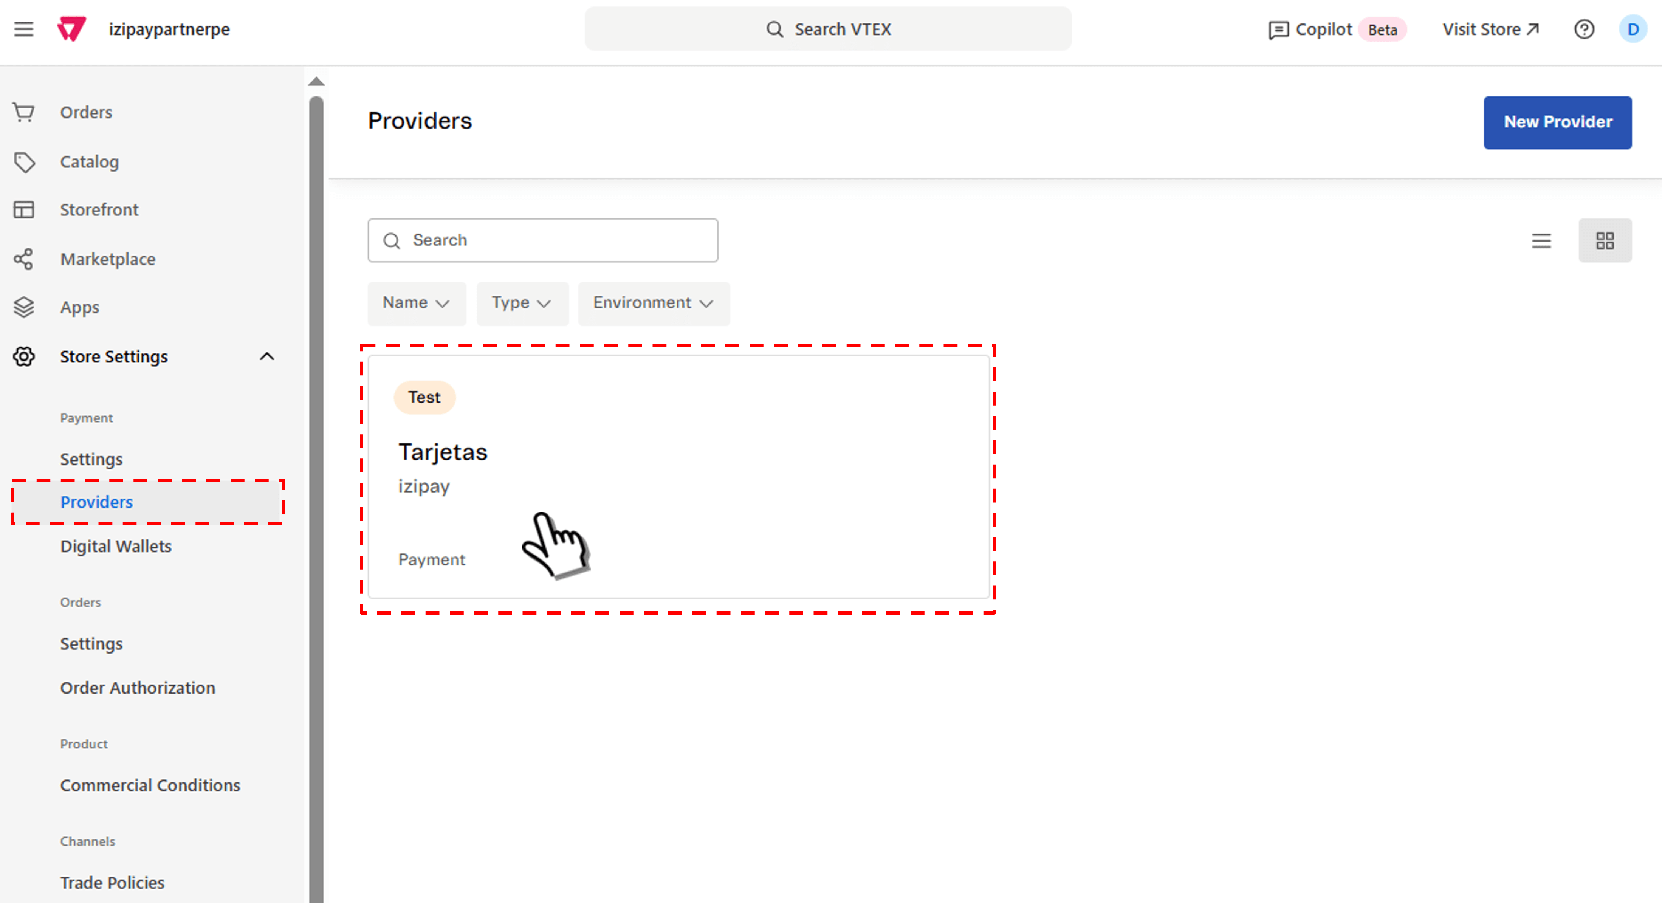The width and height of the screenshot is (1662, 903).
Task: Open the user avatar D profile
Action: pyautogui.click(x=1632, y=29)
